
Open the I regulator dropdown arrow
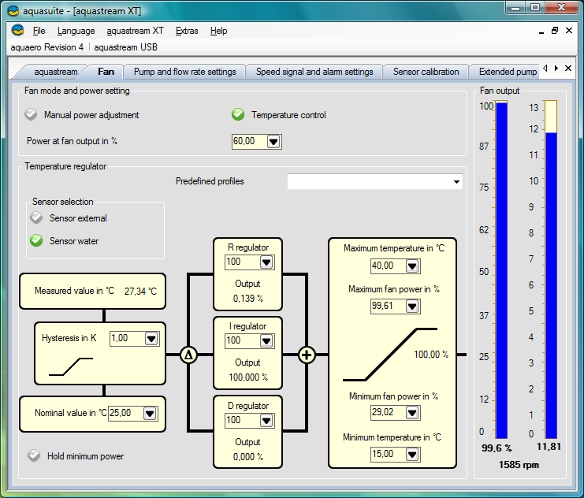tap(266, 341)
